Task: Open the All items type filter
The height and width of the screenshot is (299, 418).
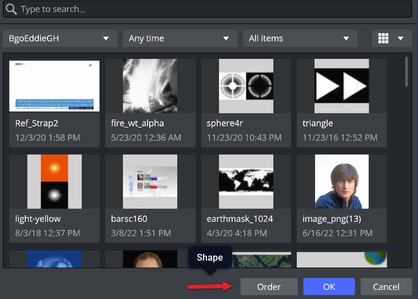Action: coord(300,38)
